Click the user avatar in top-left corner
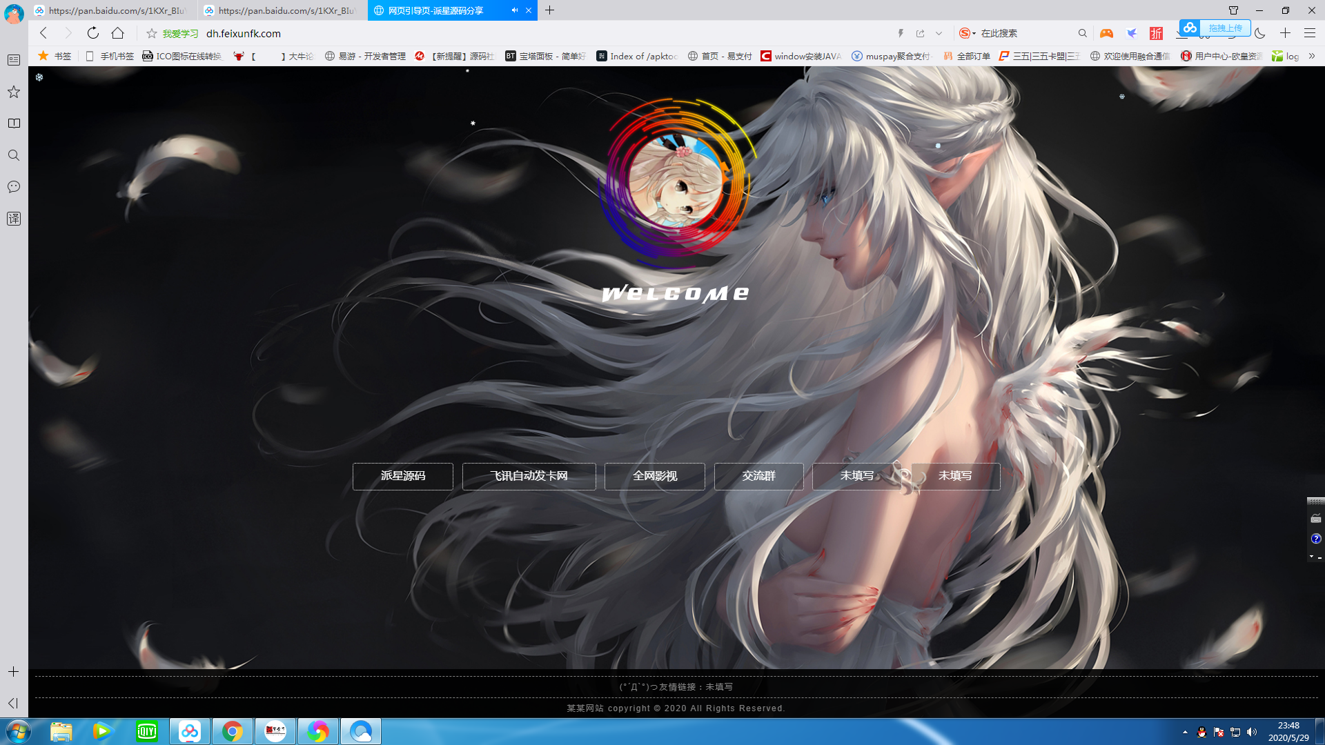This screenshot has height=745, width=1325. pyautogui.click(x=14, y=13)
